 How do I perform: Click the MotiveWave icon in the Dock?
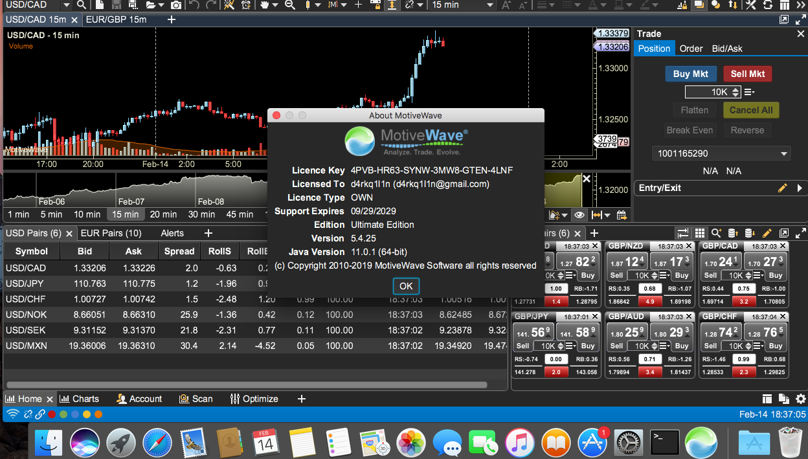pos(701,443)
